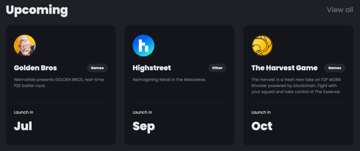
Task: Open the Golden Bros project title
Action: click(36, 68)
